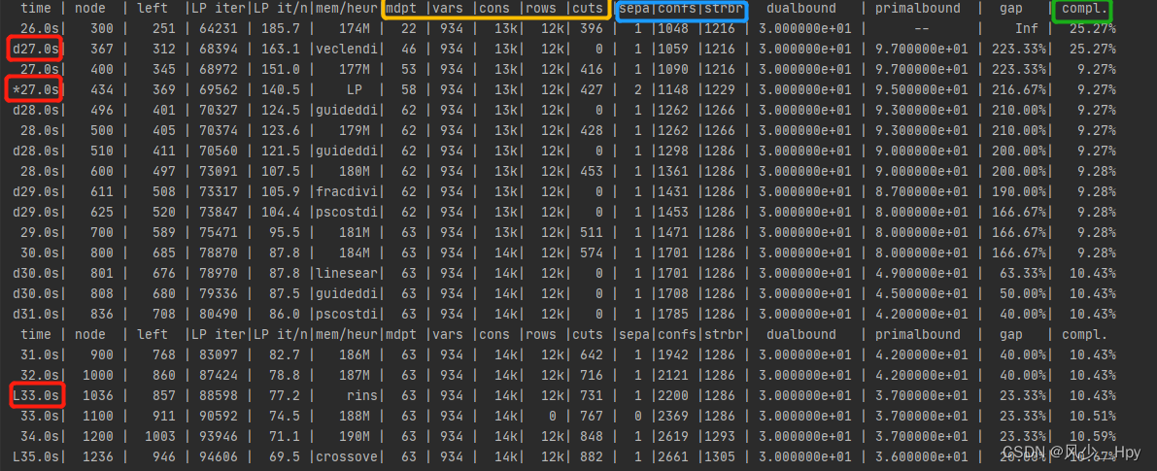Click the 'L33.0s' time value
Screen dimensions: 1157x471
pyautogui.click(x=35, y=396)
